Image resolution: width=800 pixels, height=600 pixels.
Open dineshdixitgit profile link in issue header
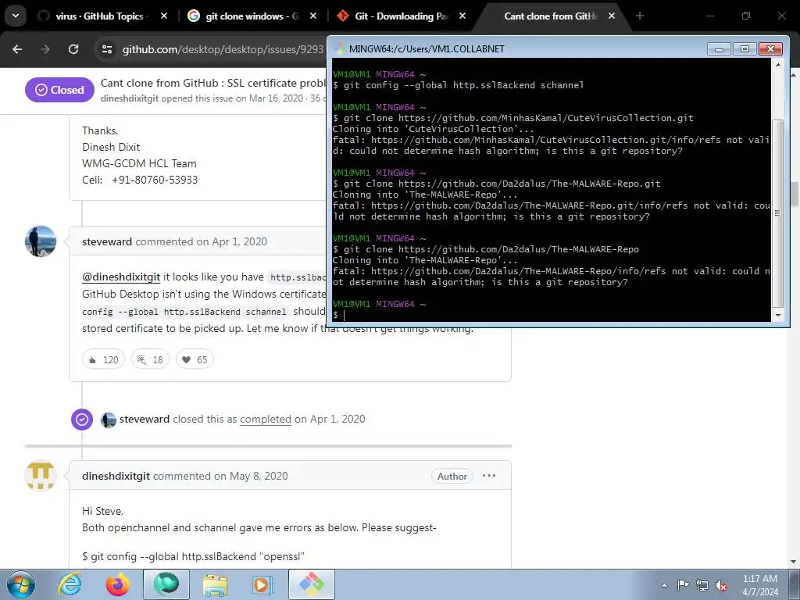click(130, 98)
